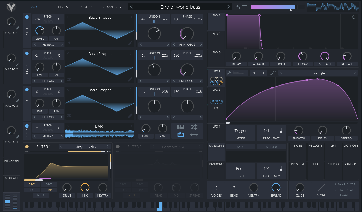The image size is (362, 212).
Task: Enable the Filter 2 power toggle
Action: 118,147
